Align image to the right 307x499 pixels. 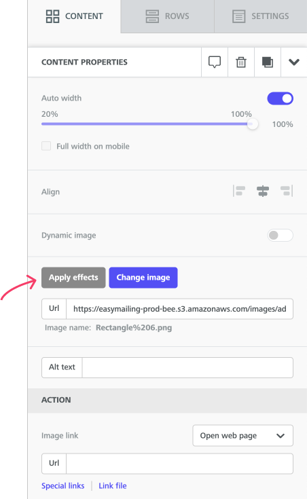click(x=287, y=191)
